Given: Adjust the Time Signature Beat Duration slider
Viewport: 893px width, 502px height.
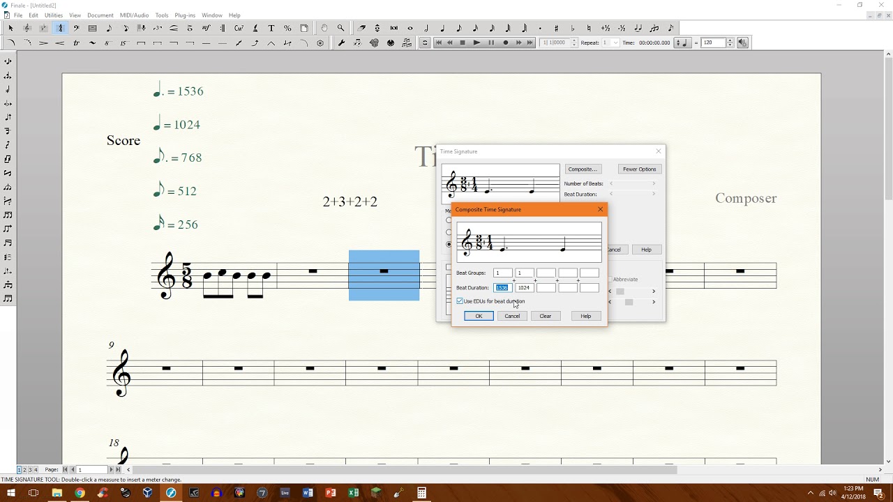Looking at the screenshot, I should (x=633, y=194).
